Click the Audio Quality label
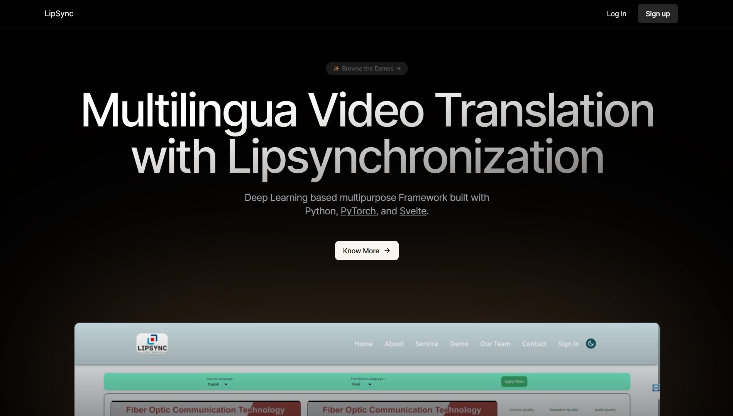Viewport: 733px width, 416px height. click(x=605, y=410)
